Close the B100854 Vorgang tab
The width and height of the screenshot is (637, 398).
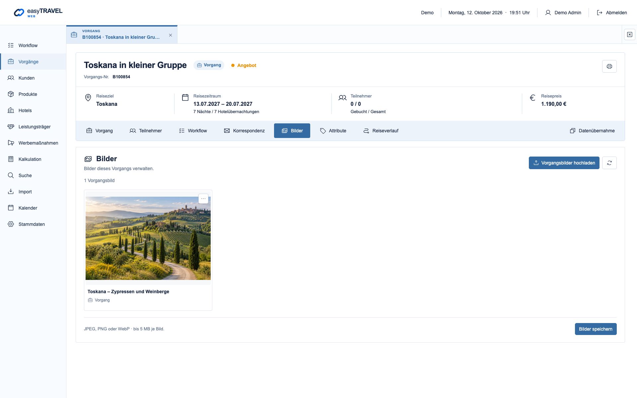[x=171, y=35]
